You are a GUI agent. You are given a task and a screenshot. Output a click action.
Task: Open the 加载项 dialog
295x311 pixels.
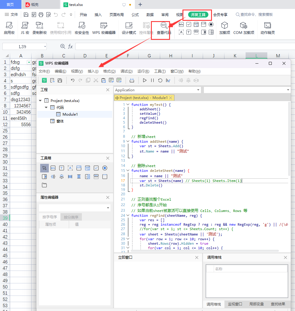point(224,28)
